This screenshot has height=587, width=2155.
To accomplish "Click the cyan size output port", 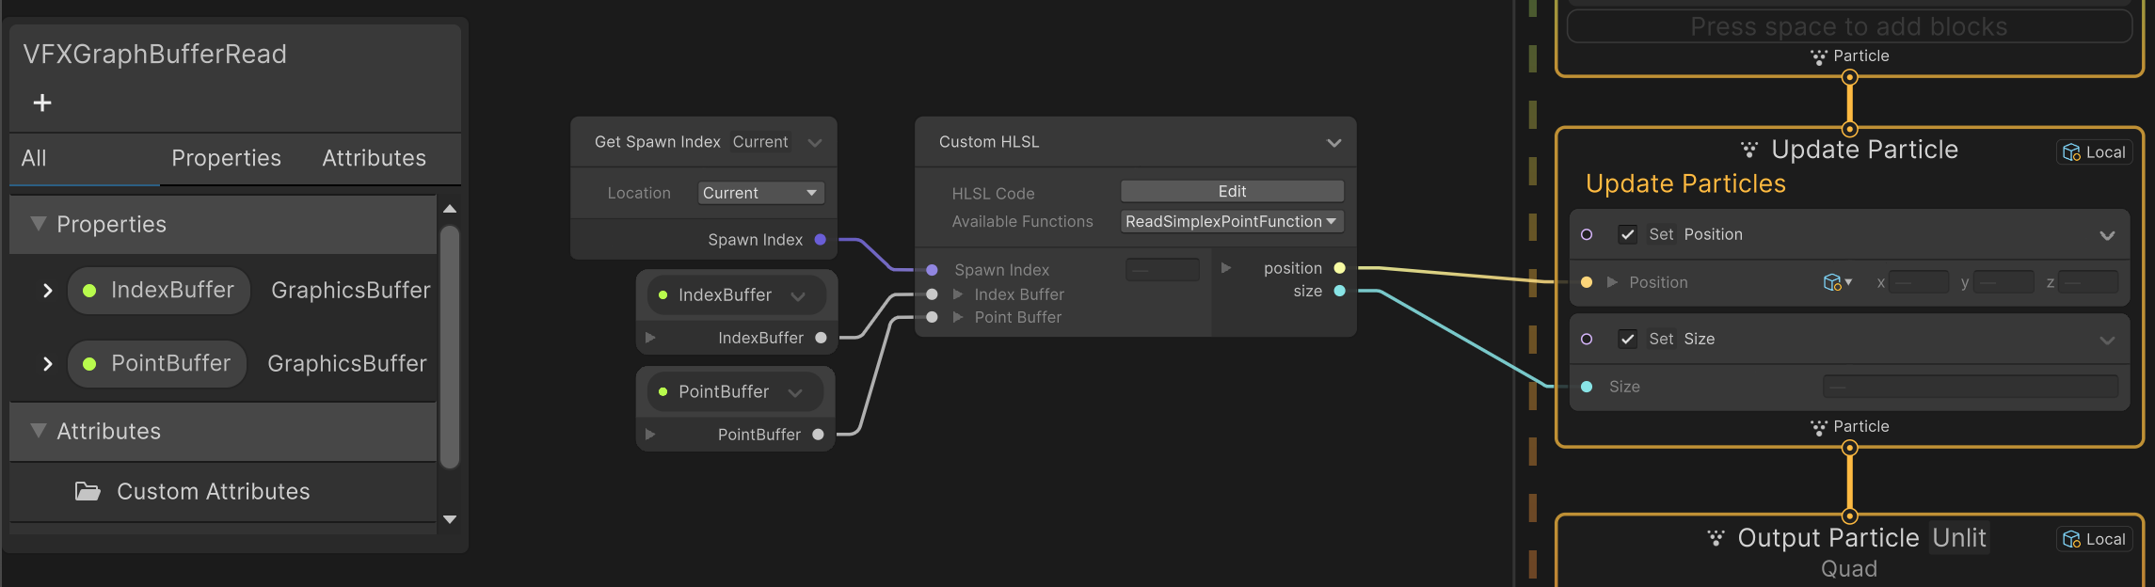I will pyautogui.click(x=1339, y=292).
